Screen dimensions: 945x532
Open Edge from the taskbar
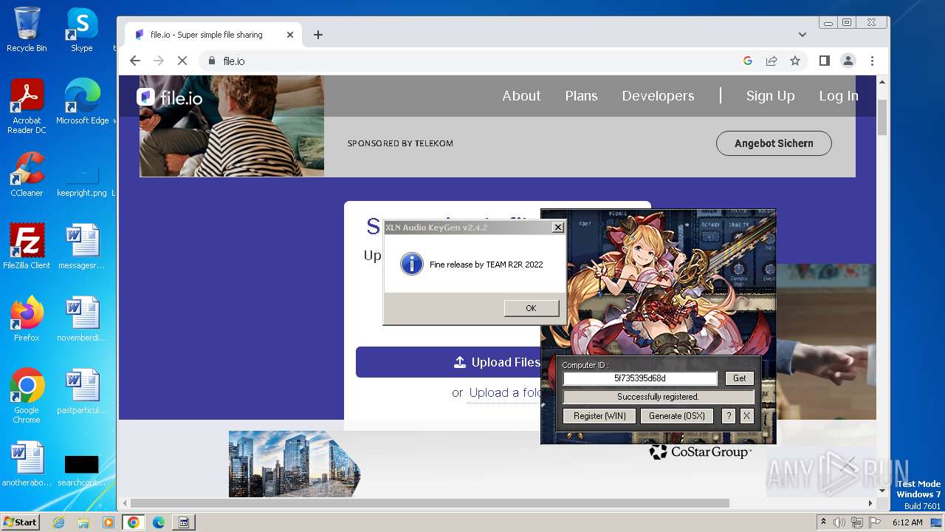[x=159, y=522]
